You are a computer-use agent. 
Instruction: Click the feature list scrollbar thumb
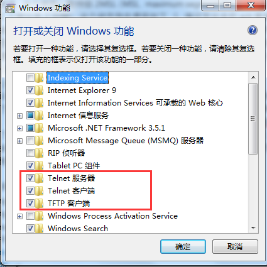pyautogui.click(x=253, y=119)
